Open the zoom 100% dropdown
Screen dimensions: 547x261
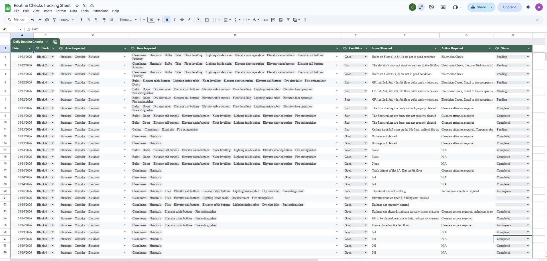pos(67,20)
